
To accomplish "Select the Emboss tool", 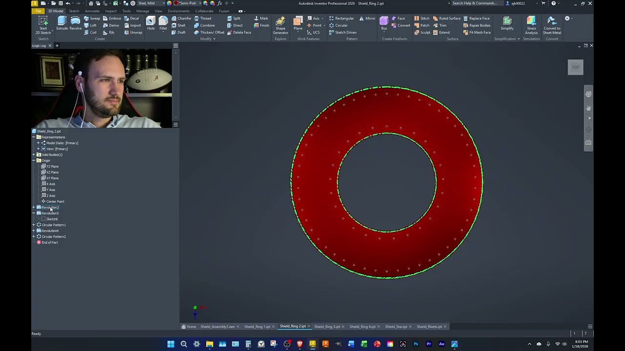I will [112, 19].
